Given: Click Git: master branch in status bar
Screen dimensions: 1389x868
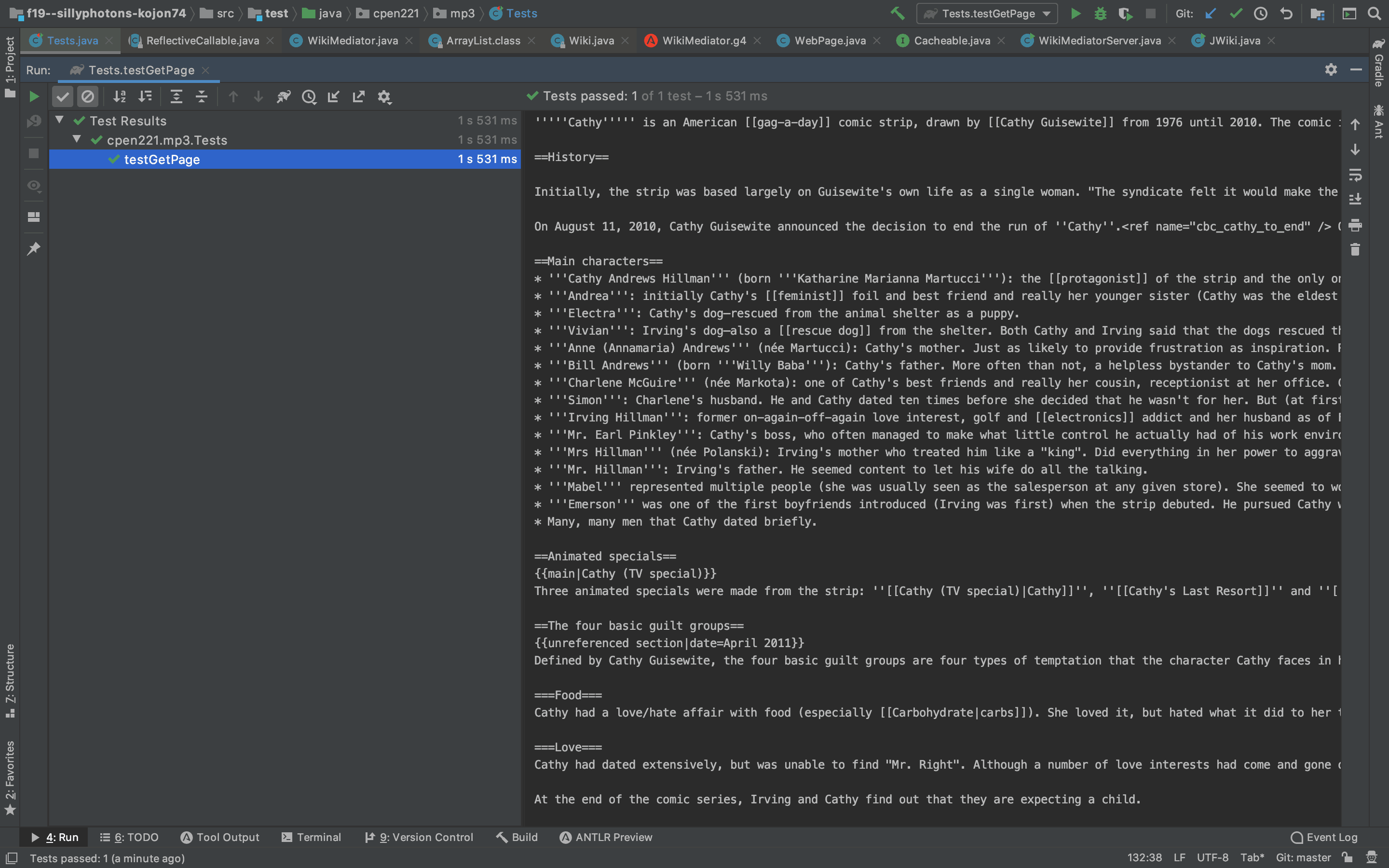Looking at the screenshot, I should 1303,858.
